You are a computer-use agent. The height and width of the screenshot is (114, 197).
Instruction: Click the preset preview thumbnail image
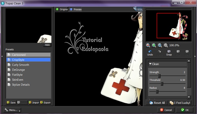point(29,26)
